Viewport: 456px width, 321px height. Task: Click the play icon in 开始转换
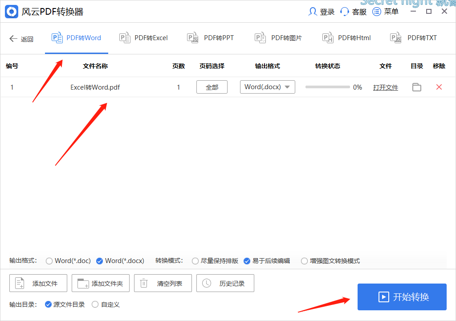click(383, 297)
